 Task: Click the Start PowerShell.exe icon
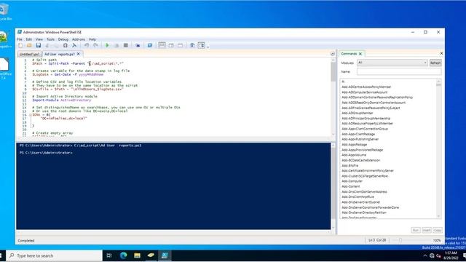[x=150, y=45]
